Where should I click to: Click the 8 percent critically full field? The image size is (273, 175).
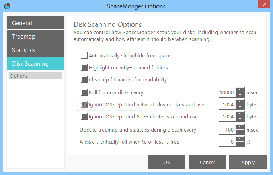tap(227, 142)
